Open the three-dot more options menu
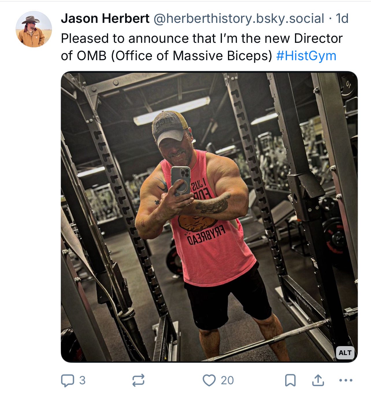 click(346, 380)
